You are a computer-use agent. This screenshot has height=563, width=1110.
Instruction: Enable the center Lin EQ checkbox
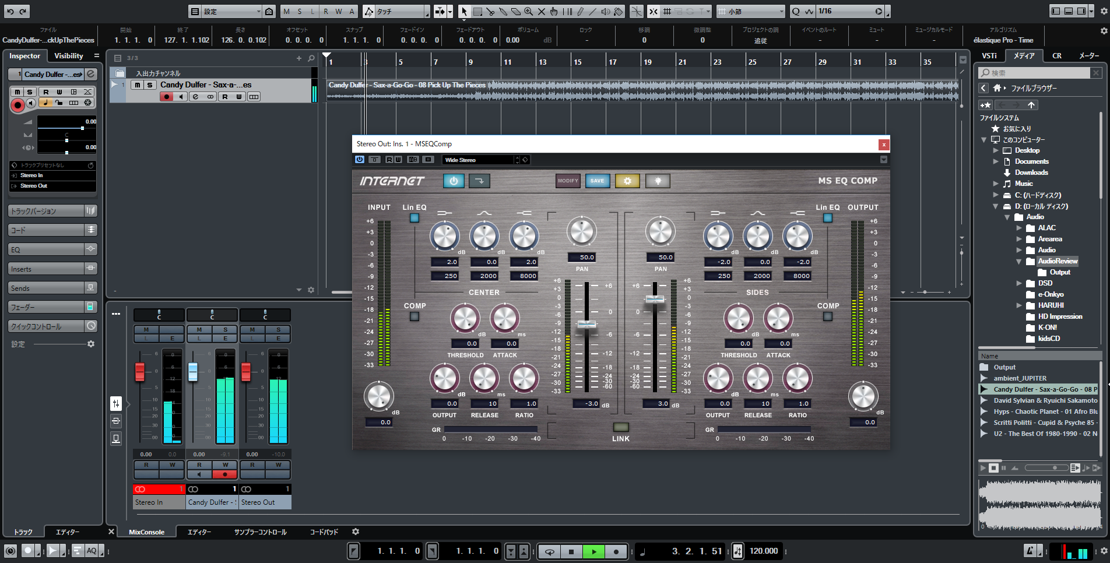click(x=415, y=218)
